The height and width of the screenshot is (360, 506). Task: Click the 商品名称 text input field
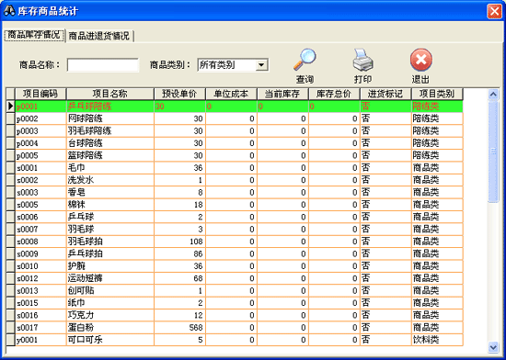coord(103,65)
